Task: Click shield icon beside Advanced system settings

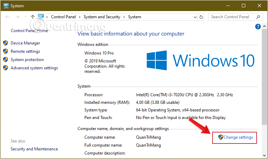Action: pyautogui.click(x=6, y=68)
